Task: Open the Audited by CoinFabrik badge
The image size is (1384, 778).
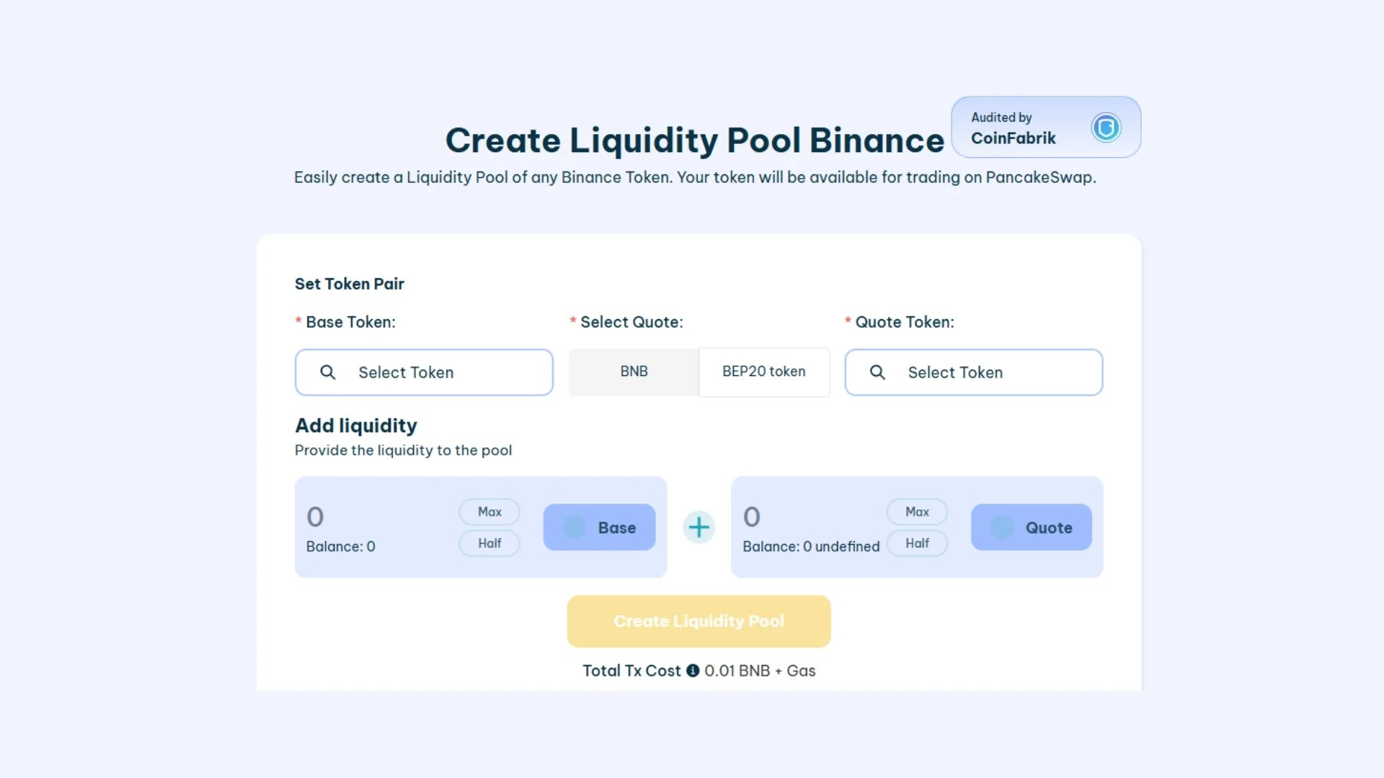Action: click(1046, 128)
